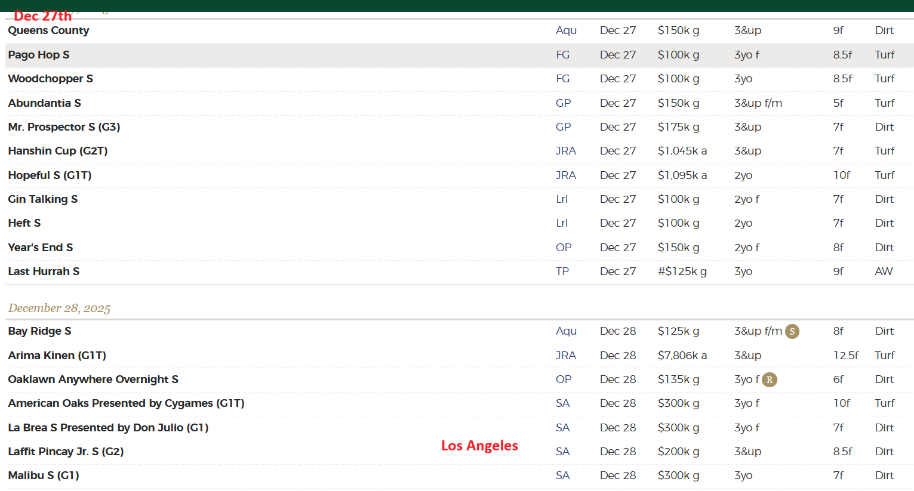The image size is (914, 491).
Task: Open the Pago Hop S race
Action: click(x=39, y=55)
